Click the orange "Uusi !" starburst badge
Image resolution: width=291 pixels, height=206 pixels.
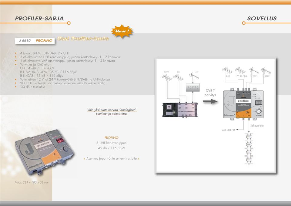[x=122, y=31]
